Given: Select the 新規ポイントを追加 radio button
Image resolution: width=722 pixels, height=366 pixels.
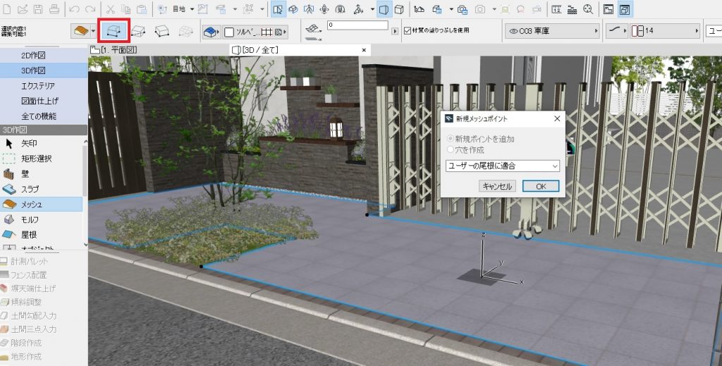Looking at the screenshot, I should 451,139.
